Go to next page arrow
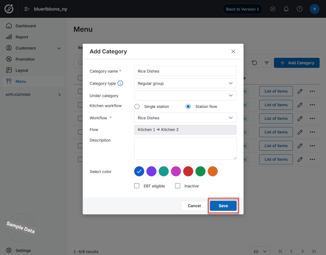326x255 pixels. [302, 252]
